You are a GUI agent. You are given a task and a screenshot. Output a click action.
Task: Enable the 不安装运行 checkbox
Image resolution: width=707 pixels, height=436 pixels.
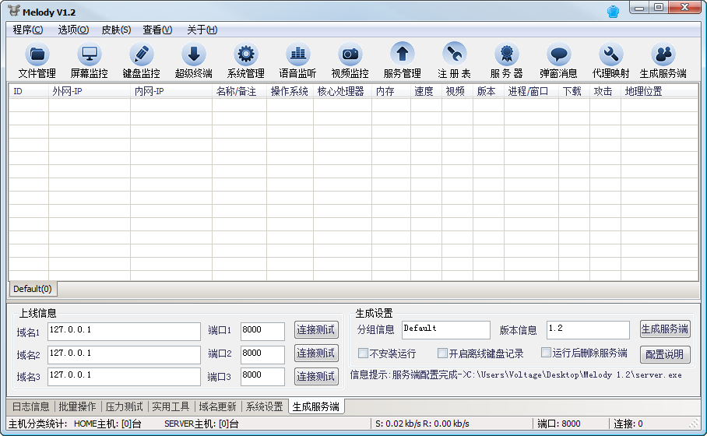(x=364, y=353)
